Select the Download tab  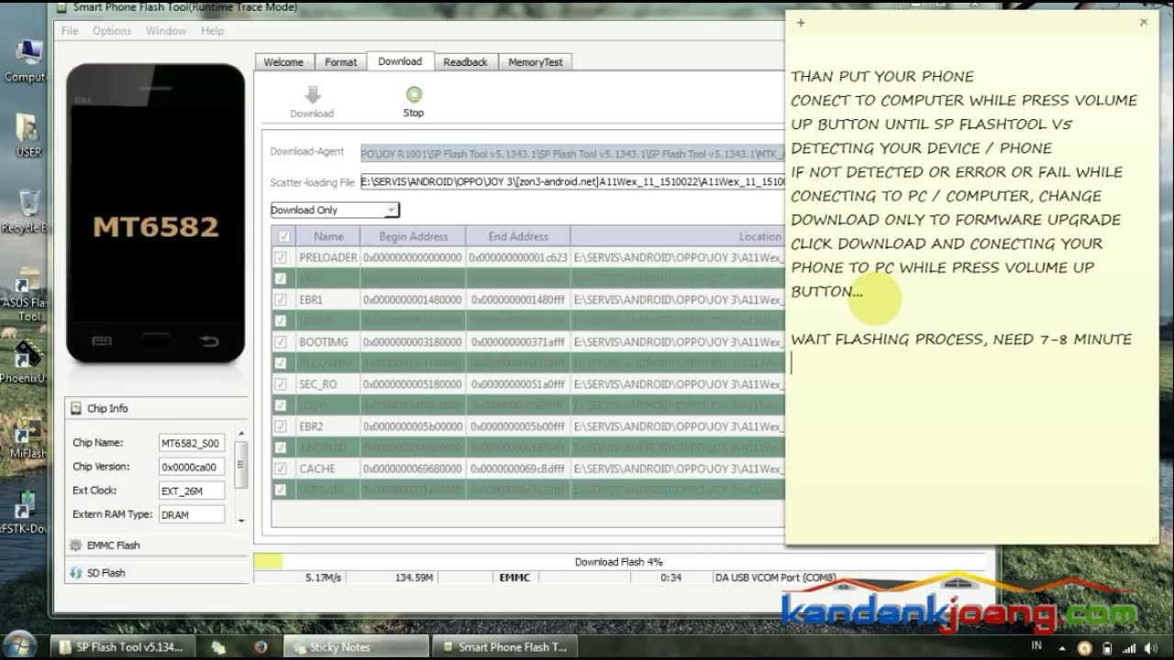point(400,61)
